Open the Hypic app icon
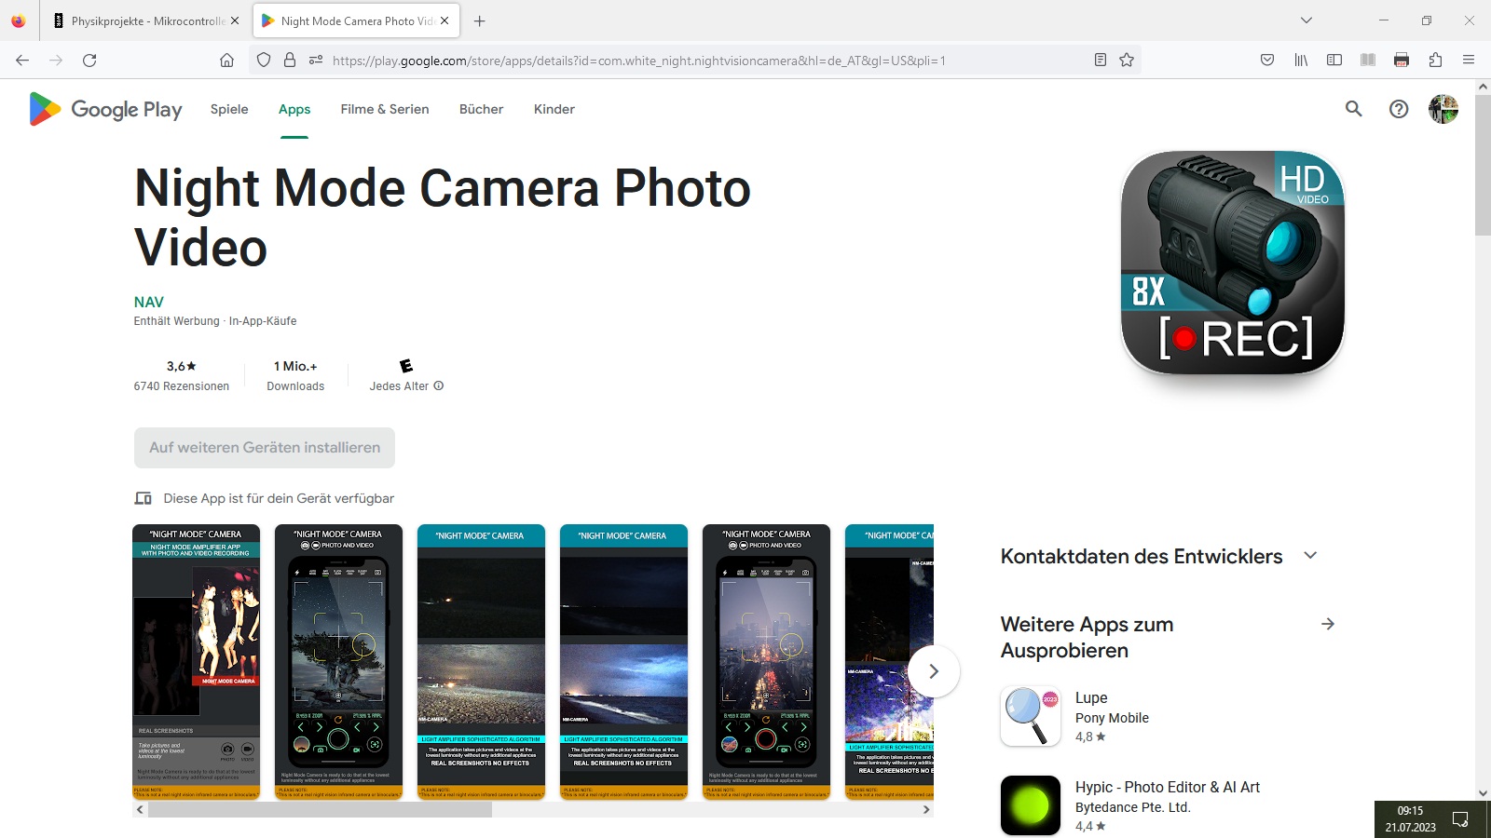This screenshot has width=1491, height=838. point(1031,805)
